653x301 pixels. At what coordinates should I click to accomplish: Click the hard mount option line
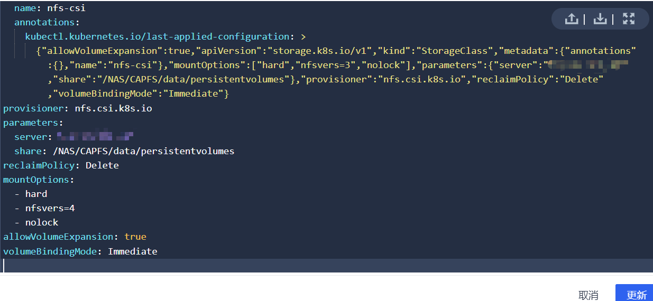tap(36, 194)
